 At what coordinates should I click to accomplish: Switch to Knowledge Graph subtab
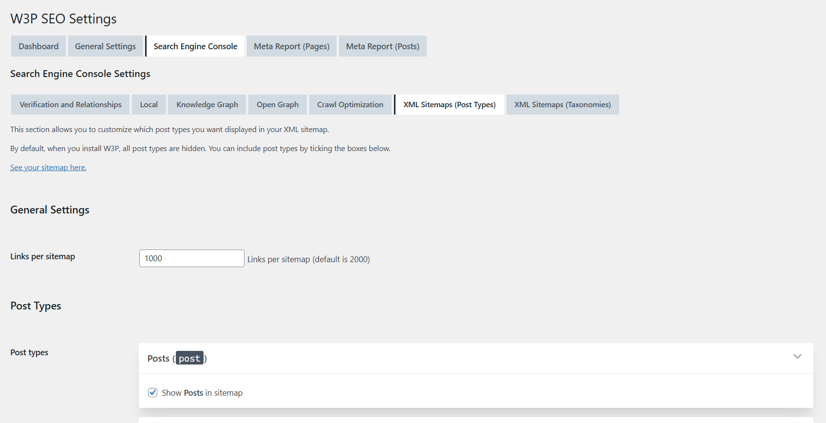[207, 105]
